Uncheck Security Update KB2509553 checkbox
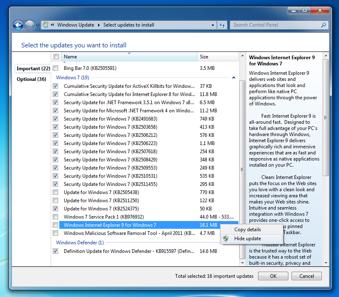 point(56,167)
